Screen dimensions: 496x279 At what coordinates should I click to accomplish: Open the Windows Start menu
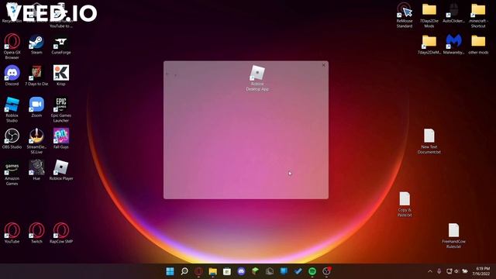(x=170, y=271)
